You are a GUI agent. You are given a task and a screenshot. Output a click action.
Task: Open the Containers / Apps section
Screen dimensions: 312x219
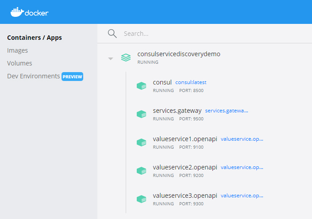[x=35, y=38]
